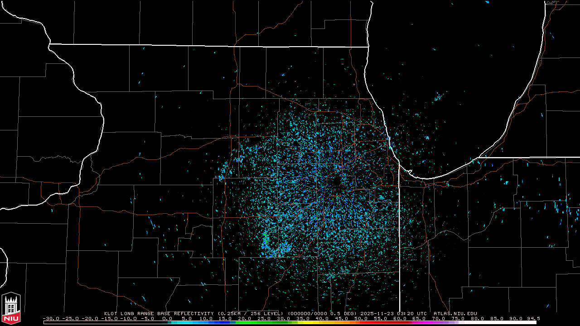580x326 pixels.
Task: Click the green echo cluster southwest of radar
Action: click(266, 237)
